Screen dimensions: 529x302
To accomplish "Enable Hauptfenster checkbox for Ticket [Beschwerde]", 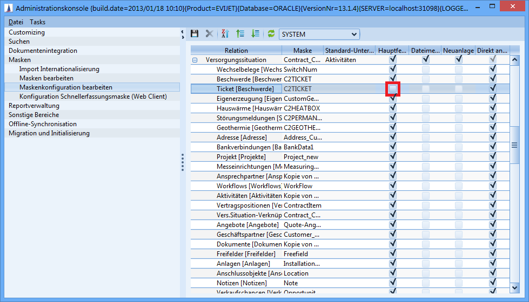I will coord(393,88).
